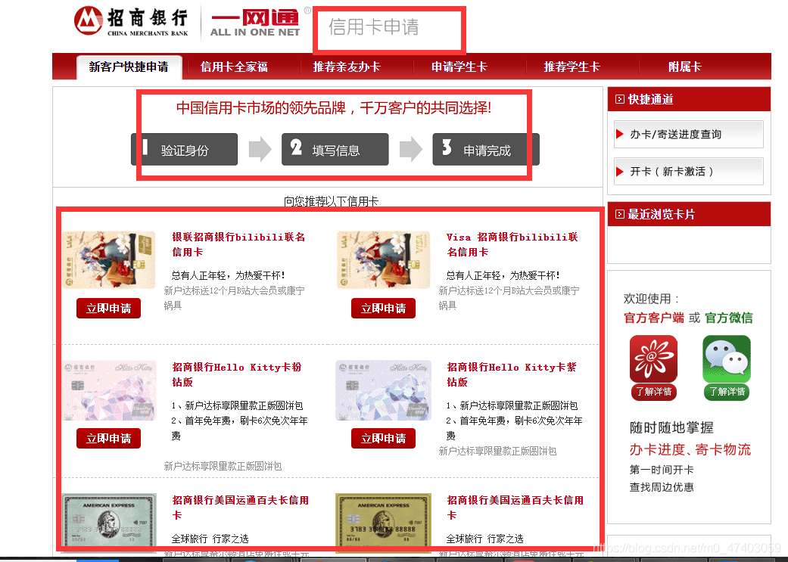Click 了解详情 under the WeChat icon
This screenshot has width=788, height=562.
727,392
